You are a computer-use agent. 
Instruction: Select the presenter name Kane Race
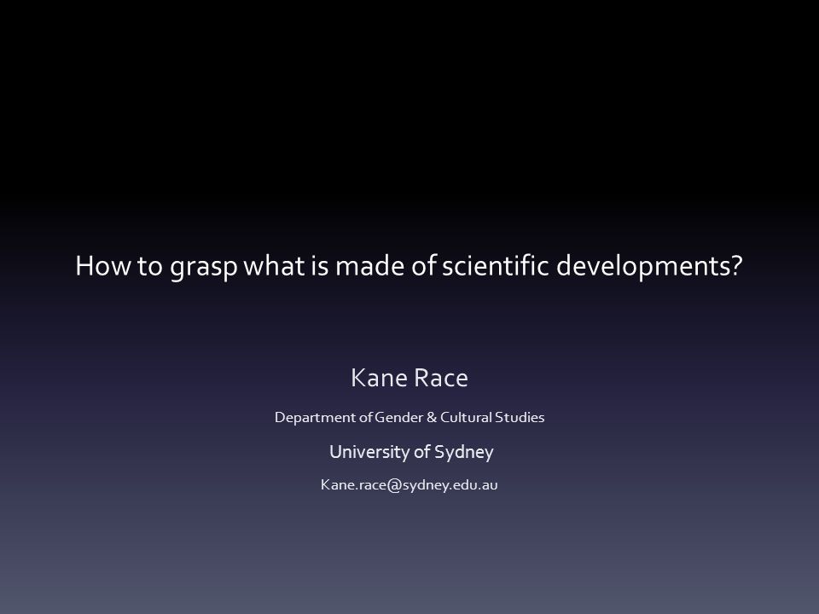[x=409, y=378]
